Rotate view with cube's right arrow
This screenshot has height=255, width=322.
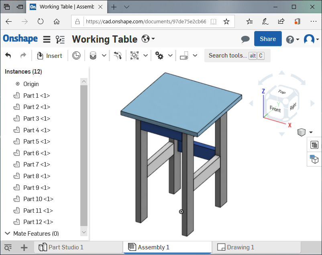tap(312, 103)
